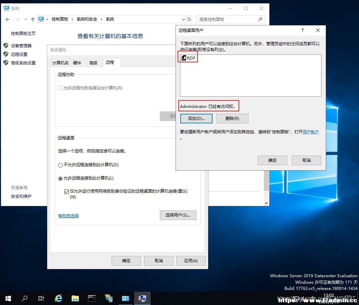Open the Windows Start menu
The image size is (359, 305).
point(8,298)
